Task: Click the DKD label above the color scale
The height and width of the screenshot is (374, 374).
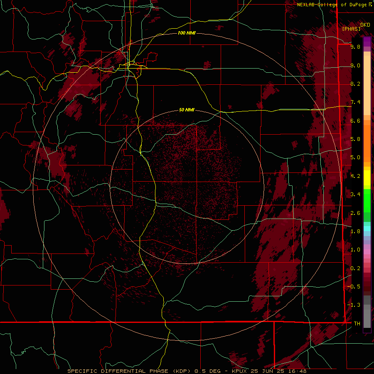Action: tap(365, 25)
